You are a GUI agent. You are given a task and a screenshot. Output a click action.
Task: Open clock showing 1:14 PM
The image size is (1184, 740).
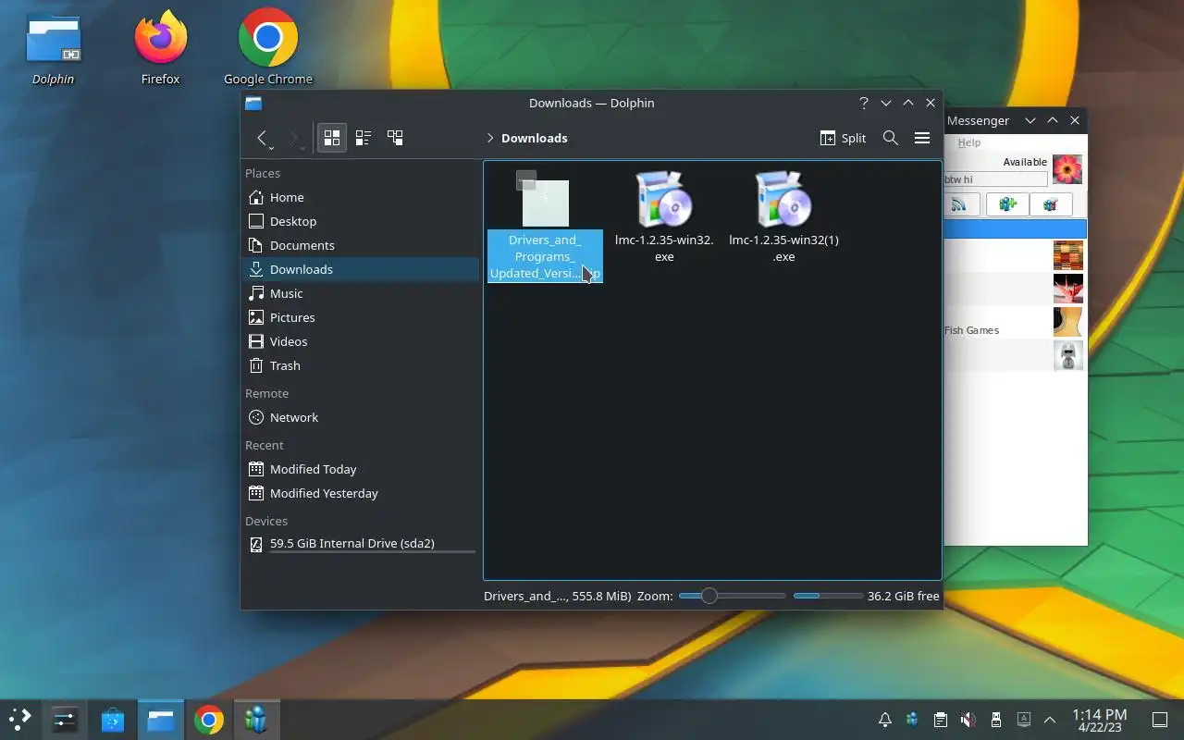1100,720
